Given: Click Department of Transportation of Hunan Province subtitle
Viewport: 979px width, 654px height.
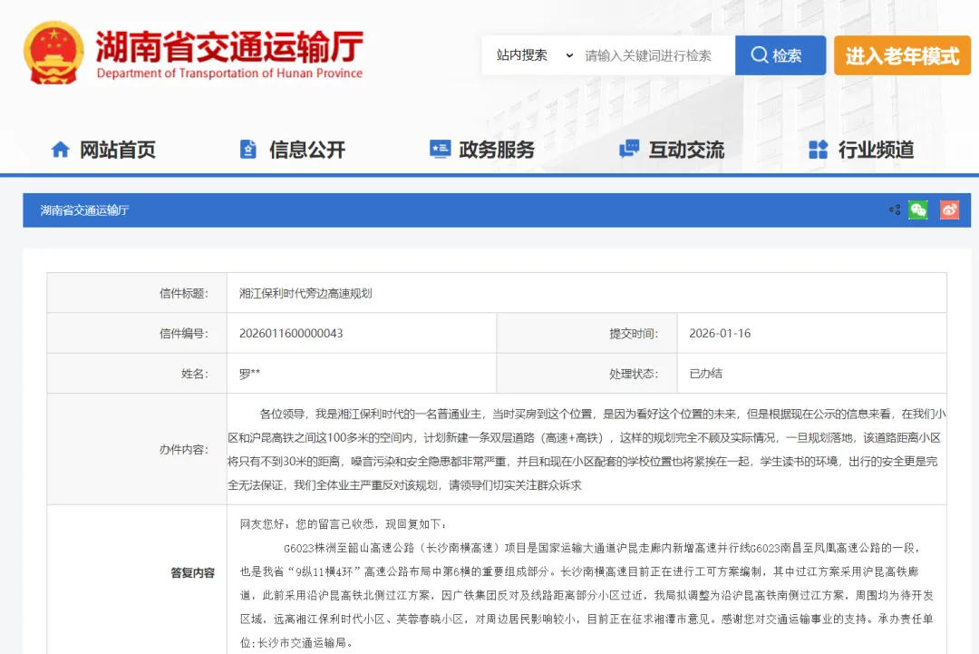Looking at the screenshot, I should coord(229,73).
